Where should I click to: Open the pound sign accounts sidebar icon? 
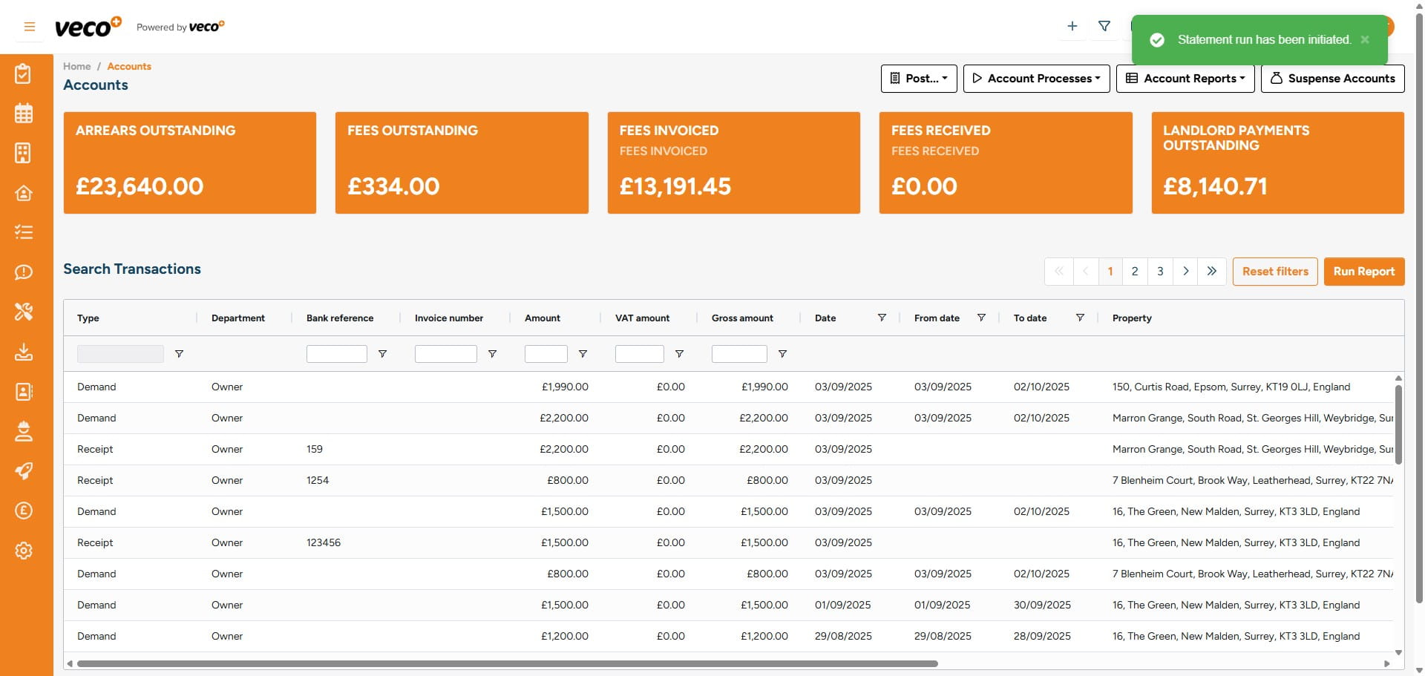pyautogui.click(x=24, y=511)
